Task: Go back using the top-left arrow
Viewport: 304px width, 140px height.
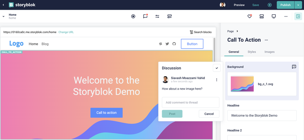Action: click(x=3, y=5)
